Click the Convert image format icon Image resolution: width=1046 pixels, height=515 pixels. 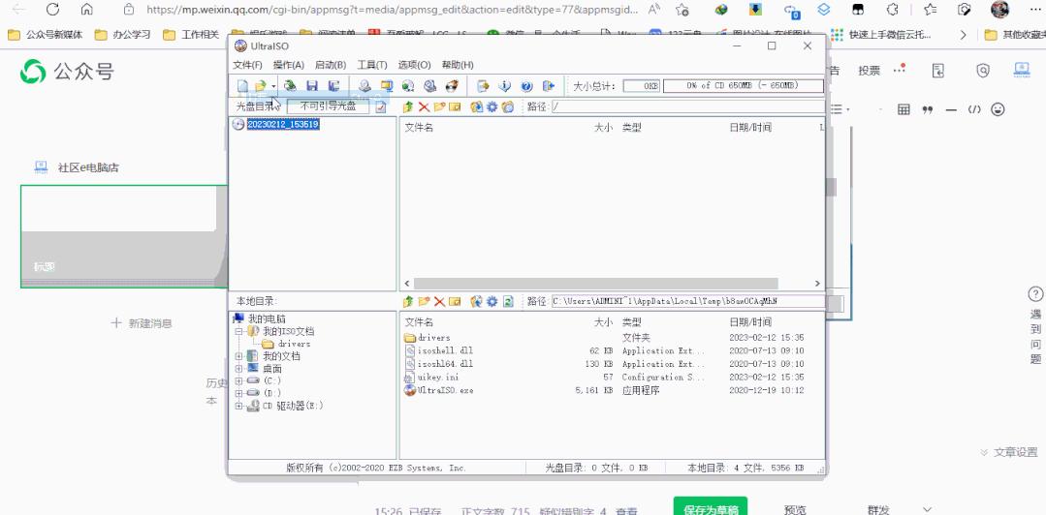[x=408, y=86]
